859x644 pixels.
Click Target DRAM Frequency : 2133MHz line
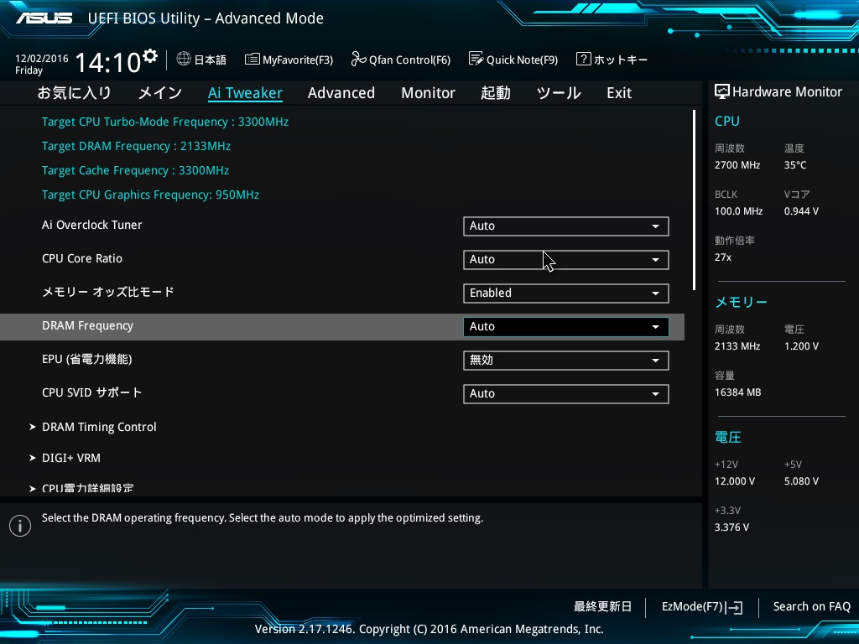(x=136, y=146)
